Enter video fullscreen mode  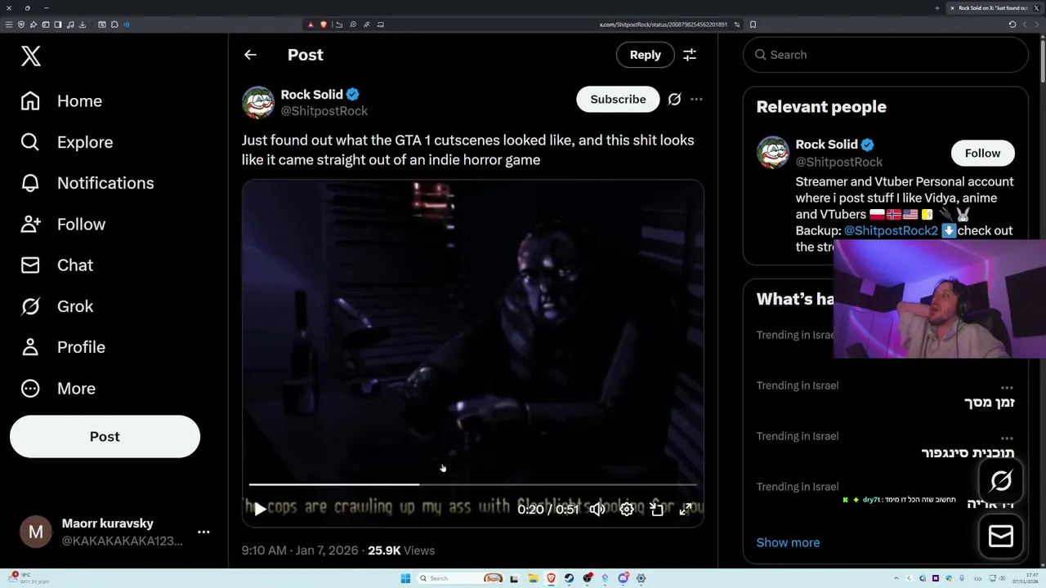686,509
